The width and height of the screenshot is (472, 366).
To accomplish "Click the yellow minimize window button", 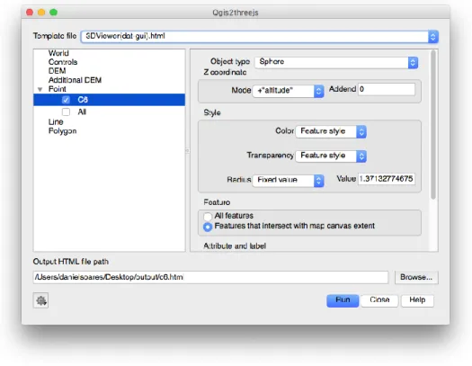I will (x=41, y=13).
